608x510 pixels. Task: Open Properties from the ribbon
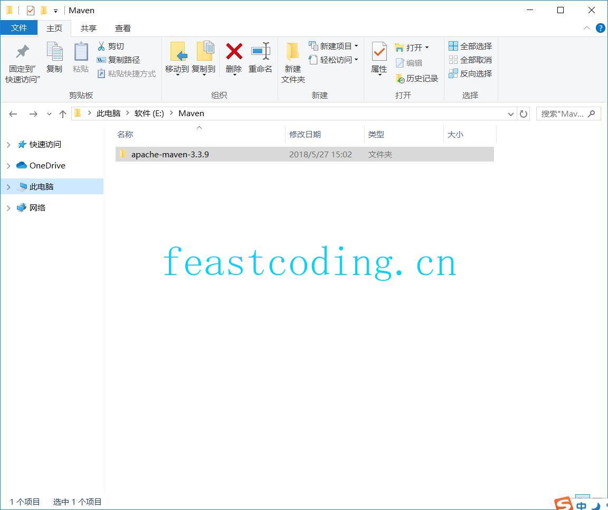pyautogui.click(x=379, y=52)
